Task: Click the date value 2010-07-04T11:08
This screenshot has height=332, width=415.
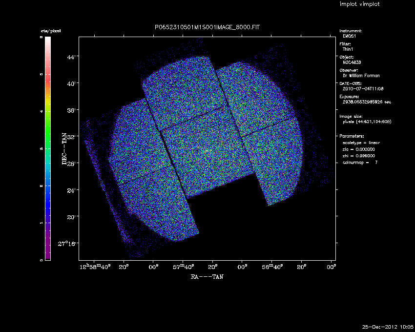Action: point(363,89)
